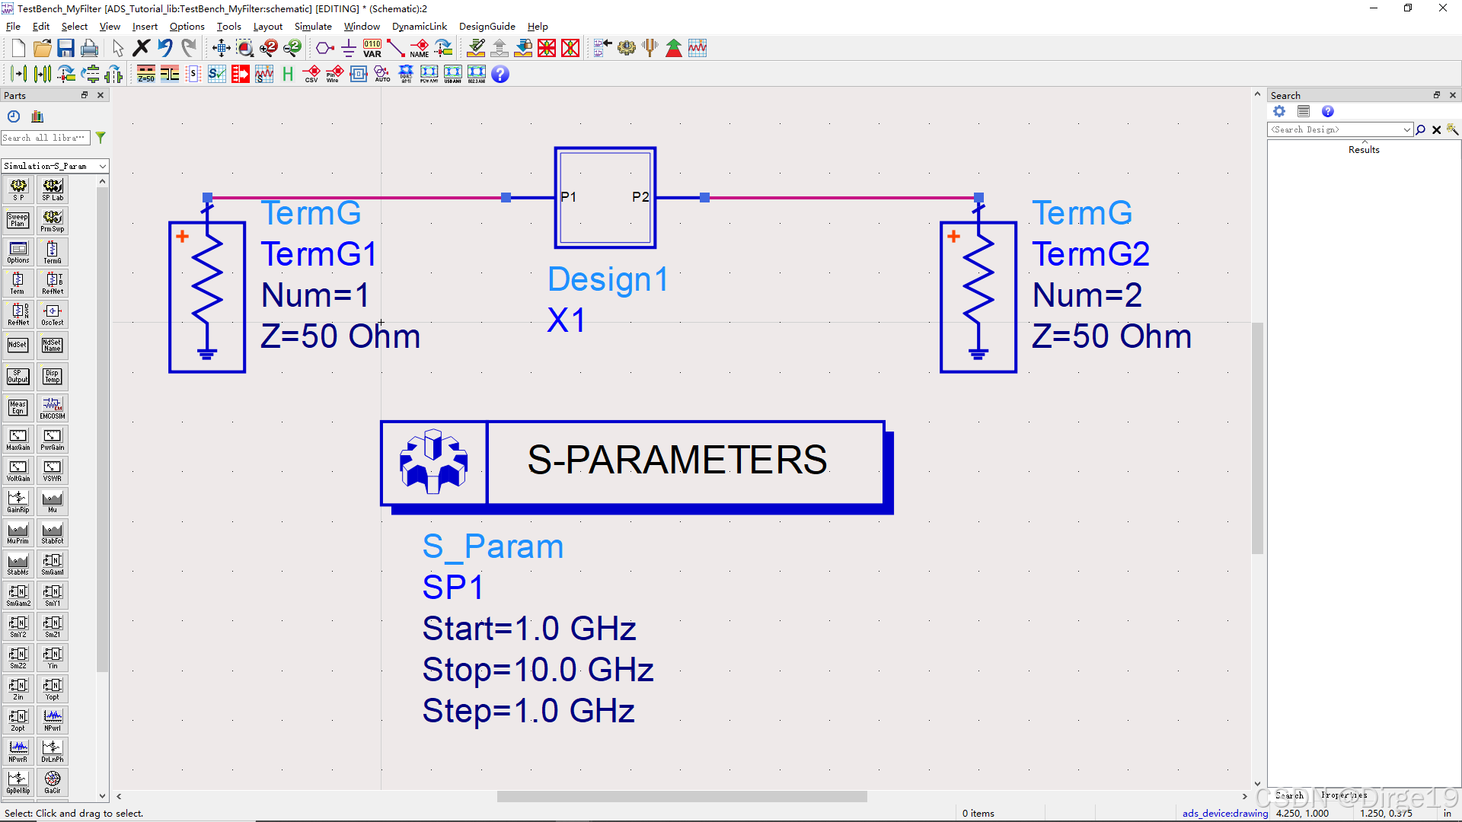Click the magnifier to run the design search
Screen dimensions: 1462x822
(1420, 129)
